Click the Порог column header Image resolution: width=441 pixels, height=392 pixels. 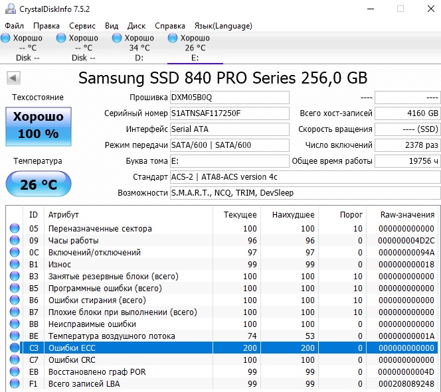(x=343, y=215)
